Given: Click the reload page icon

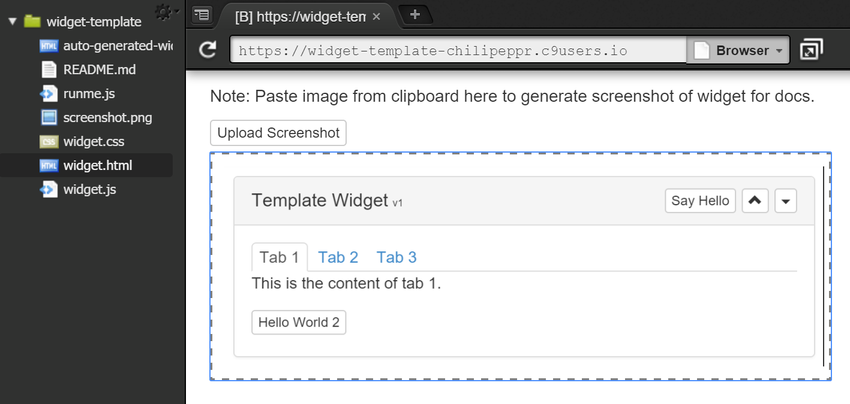Looking at the screenshot, I should [x=208, y=50].
